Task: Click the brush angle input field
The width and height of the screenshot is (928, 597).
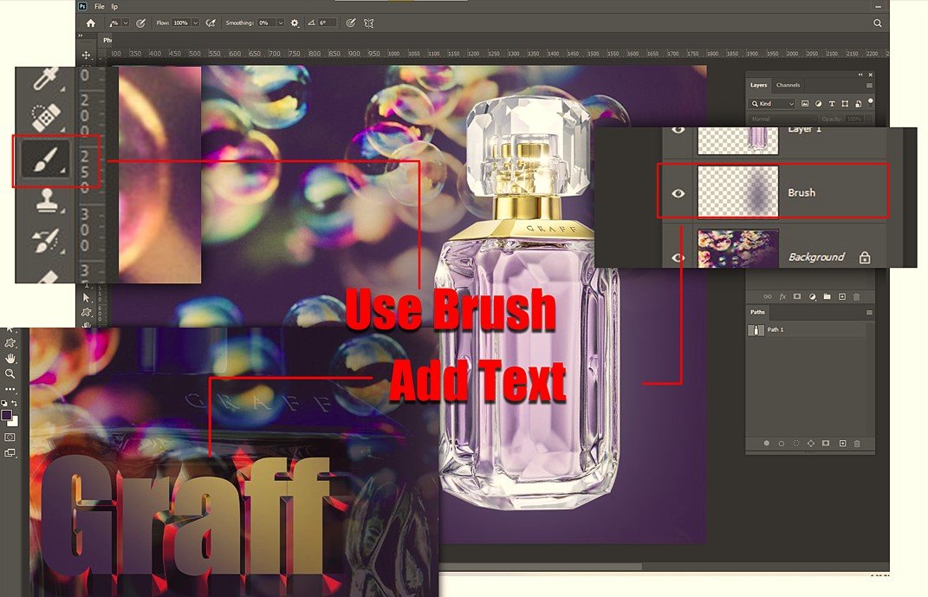Action: pos(328,23)
